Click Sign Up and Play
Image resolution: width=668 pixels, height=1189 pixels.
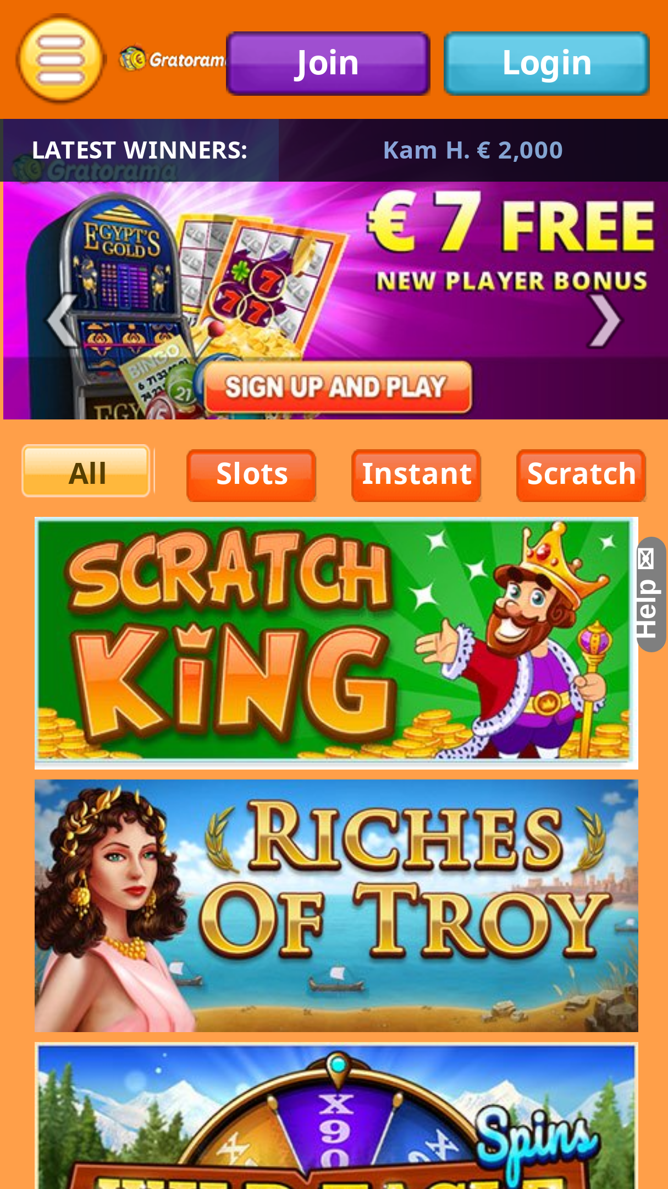[x=338, y=387]
